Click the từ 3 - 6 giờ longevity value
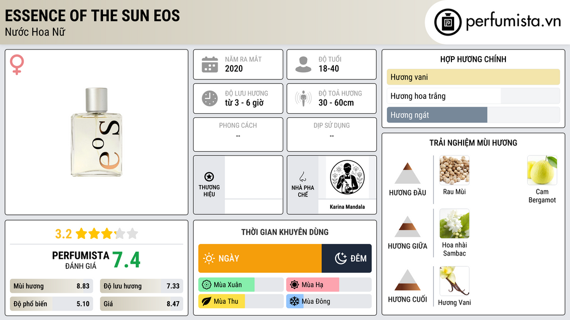This screenshot has width=570, height=320. pyautogui.click(x=244, y=103)
